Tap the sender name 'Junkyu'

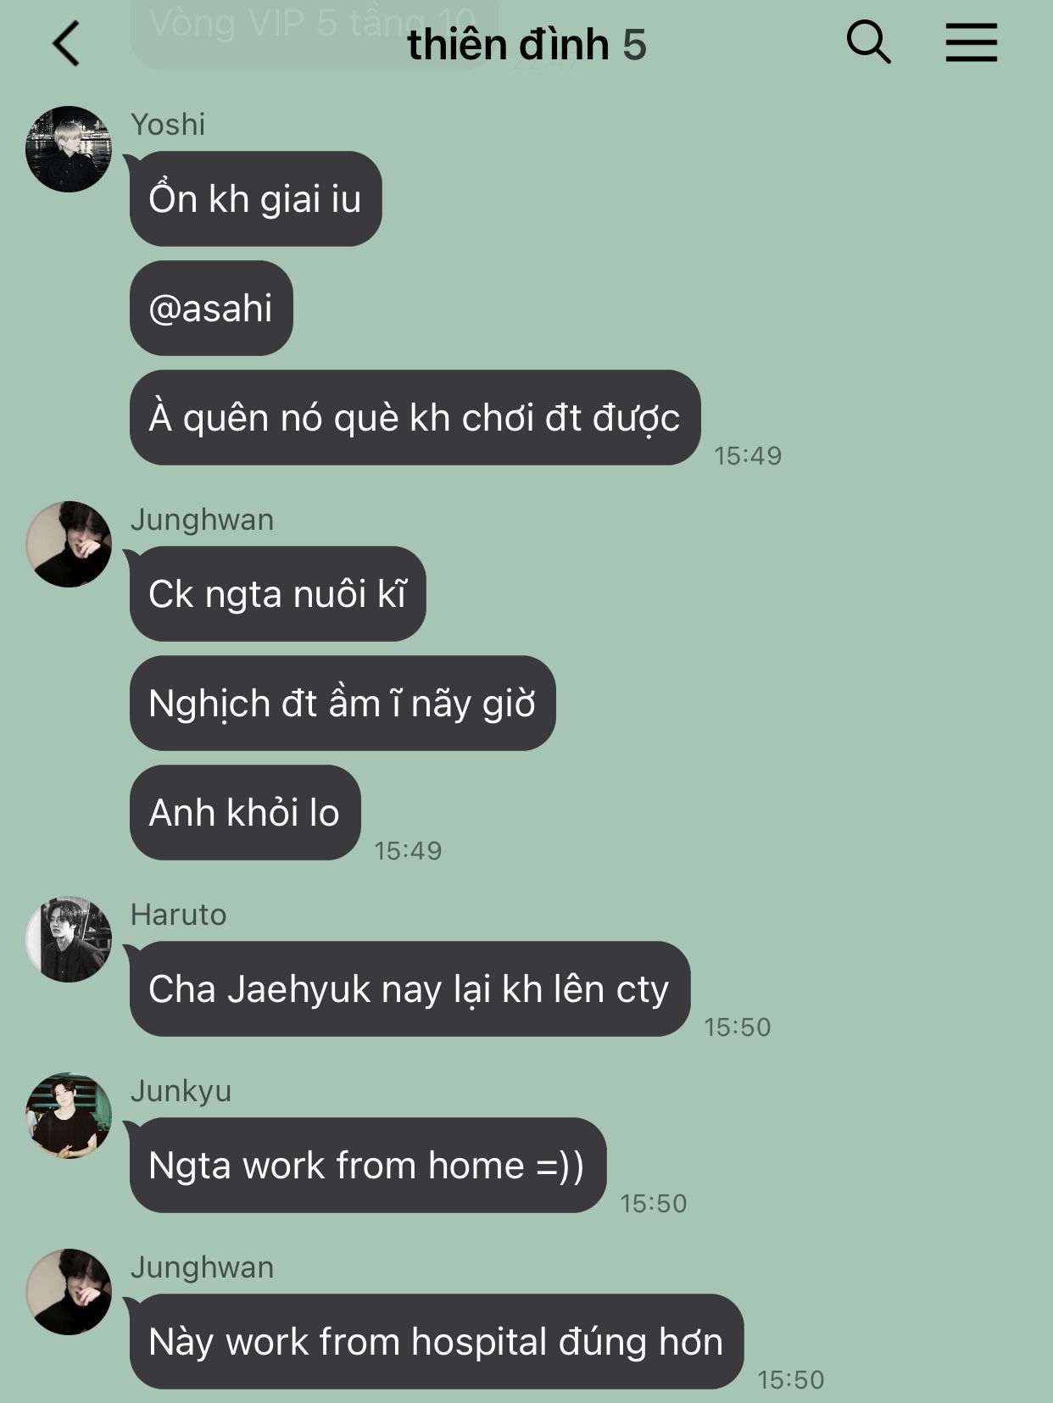181,1092
